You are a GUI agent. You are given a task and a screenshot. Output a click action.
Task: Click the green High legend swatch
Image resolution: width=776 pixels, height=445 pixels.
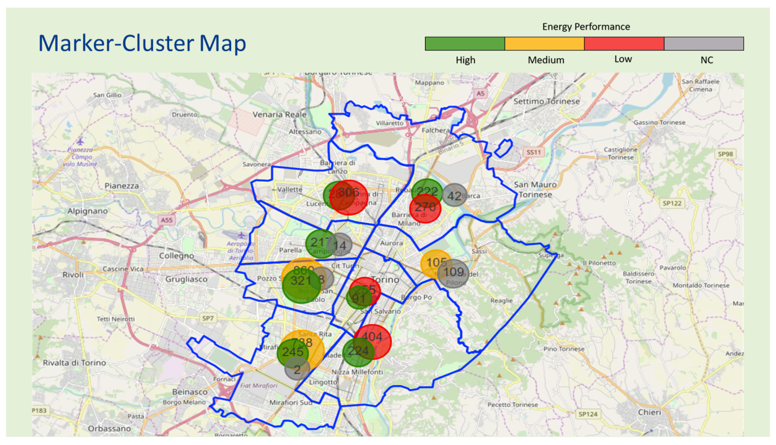pos(465,43)
